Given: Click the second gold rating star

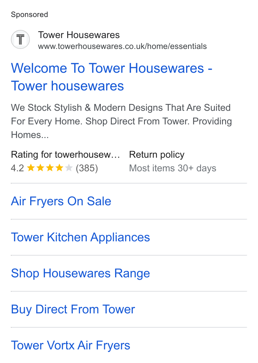Looking at the screenshot, I should pos(40,168).
